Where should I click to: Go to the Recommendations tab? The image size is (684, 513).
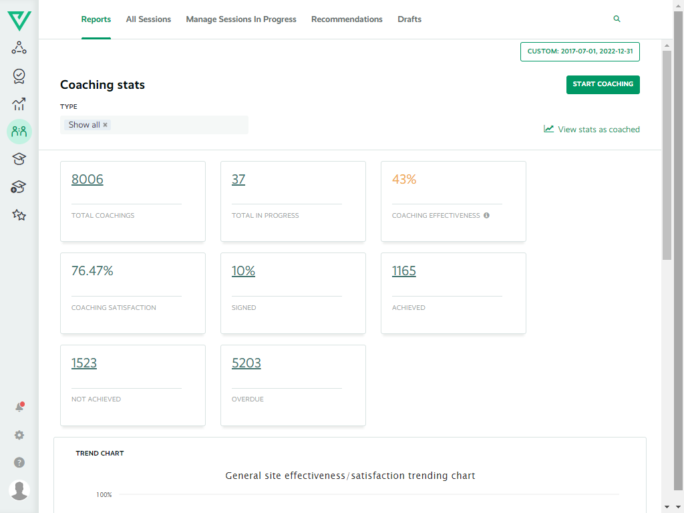(x=347, y=19)
